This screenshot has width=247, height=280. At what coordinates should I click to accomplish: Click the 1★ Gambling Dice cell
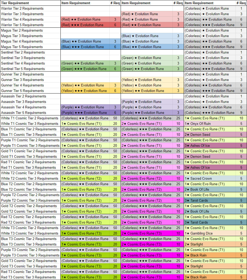199,233
